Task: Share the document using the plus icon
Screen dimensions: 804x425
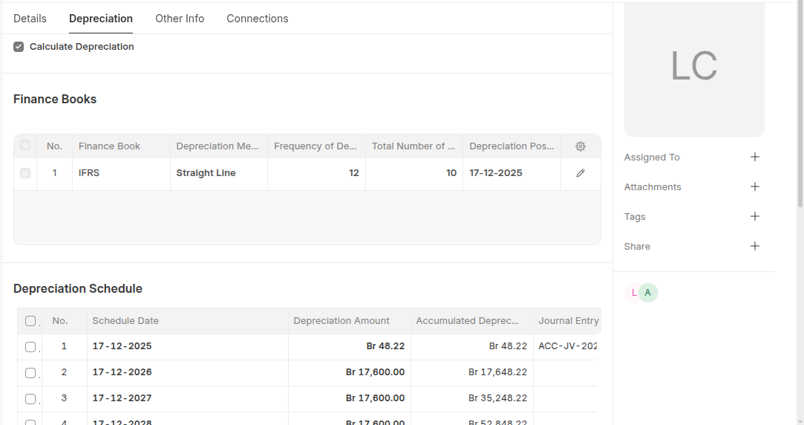Action: pos(755,246)
